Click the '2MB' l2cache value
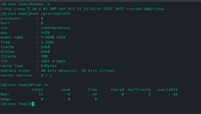Viewport: 201px width, 114px height. tap(44, 56)
